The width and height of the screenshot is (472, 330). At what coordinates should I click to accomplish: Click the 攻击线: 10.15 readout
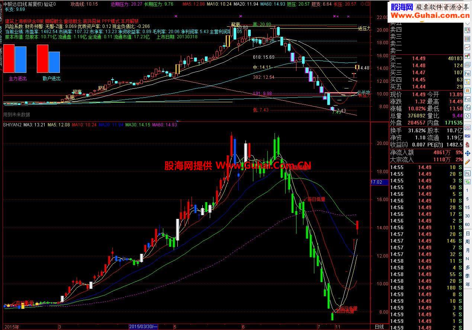click(x=84, y=4)
